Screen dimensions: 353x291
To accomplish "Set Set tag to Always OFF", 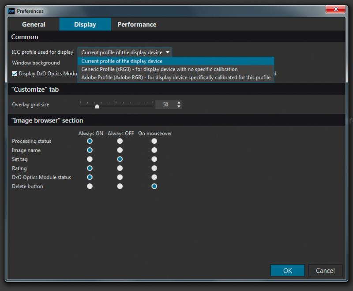I will (120, 159).
